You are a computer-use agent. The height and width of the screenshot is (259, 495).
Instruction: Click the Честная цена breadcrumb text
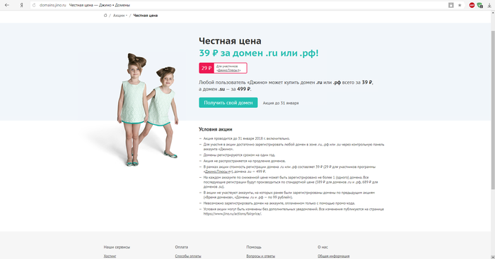145,16
